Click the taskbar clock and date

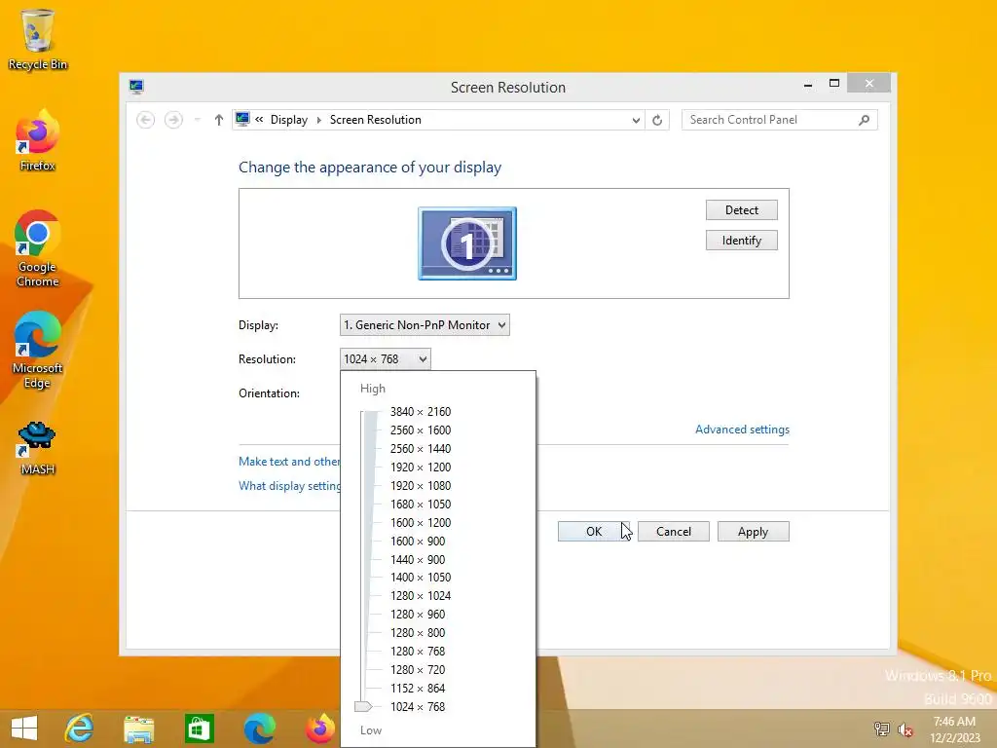tap(954, 729)
